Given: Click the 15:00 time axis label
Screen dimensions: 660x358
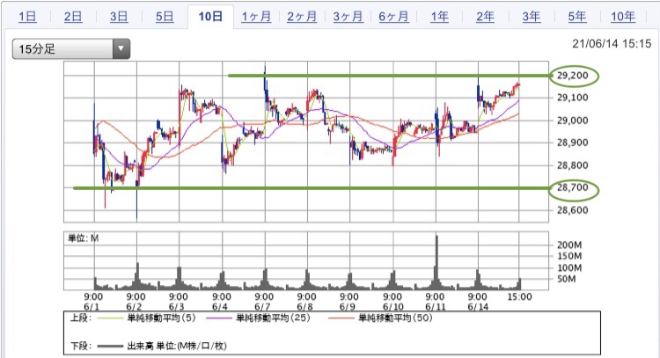Looking at the screenshot, I should click(519, 297).
